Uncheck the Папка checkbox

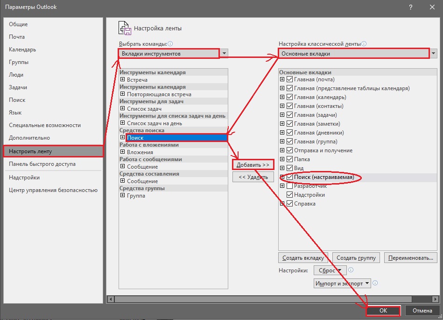pos(289,159)
